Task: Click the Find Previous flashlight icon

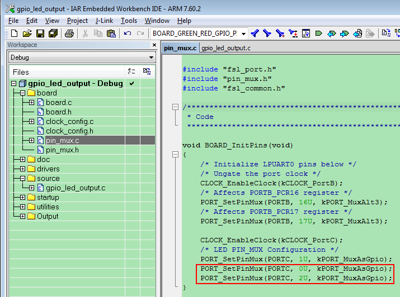Action: [x=255, y=33]
